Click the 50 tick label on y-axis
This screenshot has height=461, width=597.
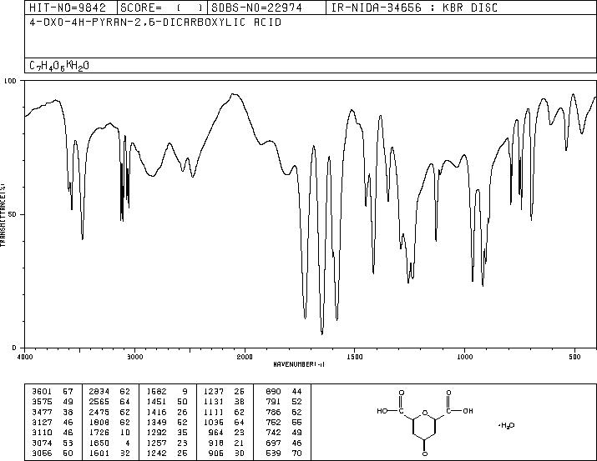[x=13, y=214]
